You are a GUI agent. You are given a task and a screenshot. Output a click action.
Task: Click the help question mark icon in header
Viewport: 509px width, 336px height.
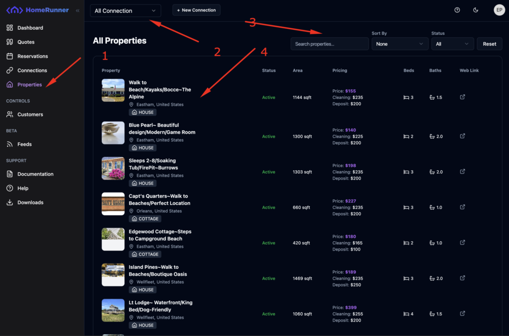coord(457,10)
